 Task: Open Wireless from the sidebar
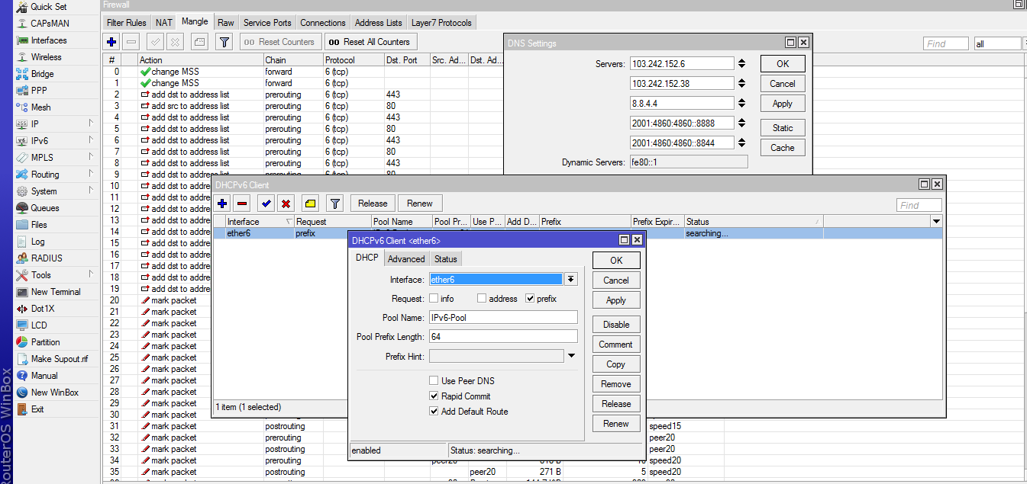coord(46,57)
